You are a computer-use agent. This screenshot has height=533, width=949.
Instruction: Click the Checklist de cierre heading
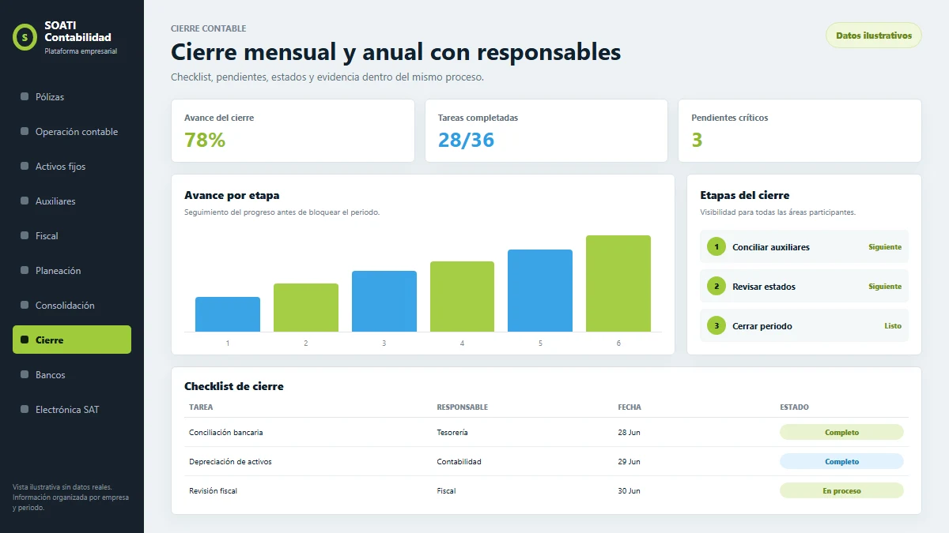(x=234, y=386)
